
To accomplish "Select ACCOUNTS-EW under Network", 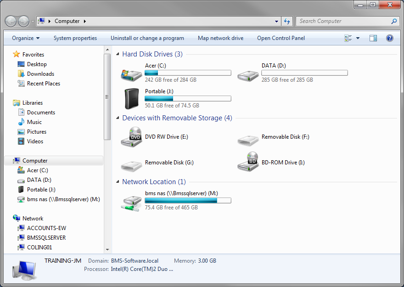I will pos(47,228).
